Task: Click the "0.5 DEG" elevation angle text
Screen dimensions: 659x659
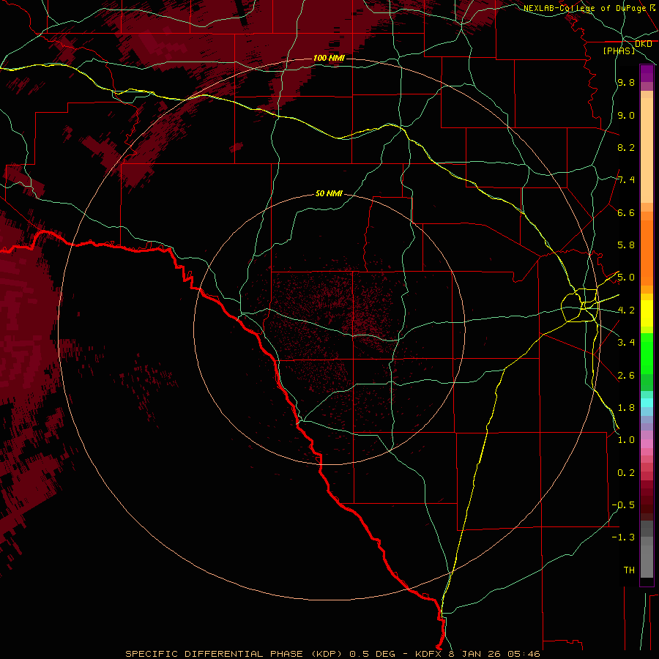Action: [373, 654]
